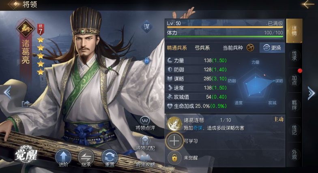Tap the plus 可学习 skill slot
This screenshot has height=173, width=318.
coord(174,141)
